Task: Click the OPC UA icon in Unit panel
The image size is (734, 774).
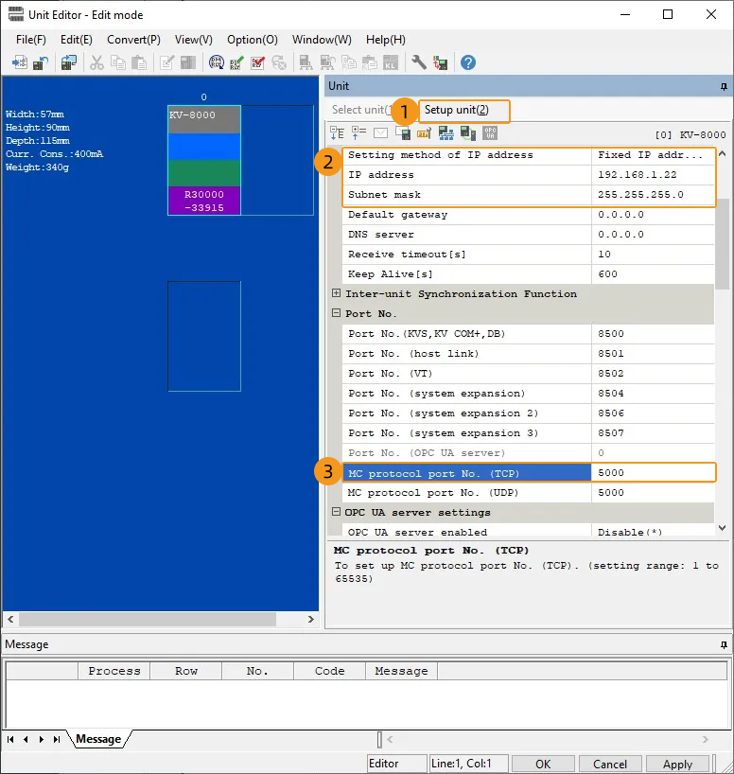Action: 490,134
